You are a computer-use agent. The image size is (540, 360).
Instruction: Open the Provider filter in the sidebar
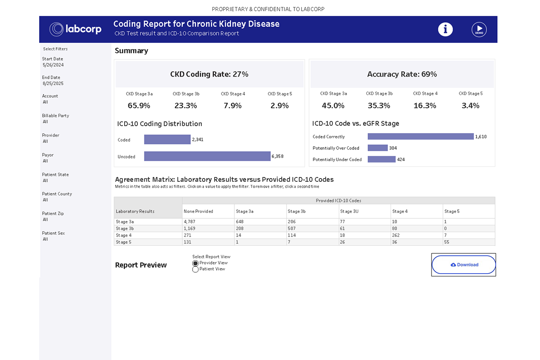(x=50, y=138)
